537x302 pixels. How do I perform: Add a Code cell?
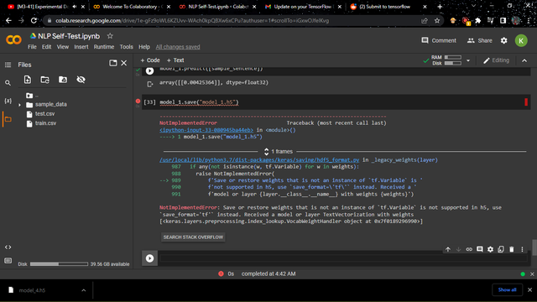pyautogui.click(x=150, y=60)
